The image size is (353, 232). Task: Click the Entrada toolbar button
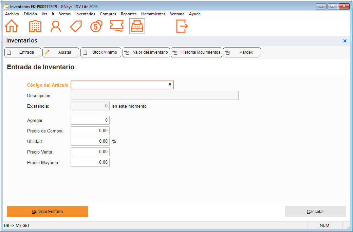[x=23, y=52]
